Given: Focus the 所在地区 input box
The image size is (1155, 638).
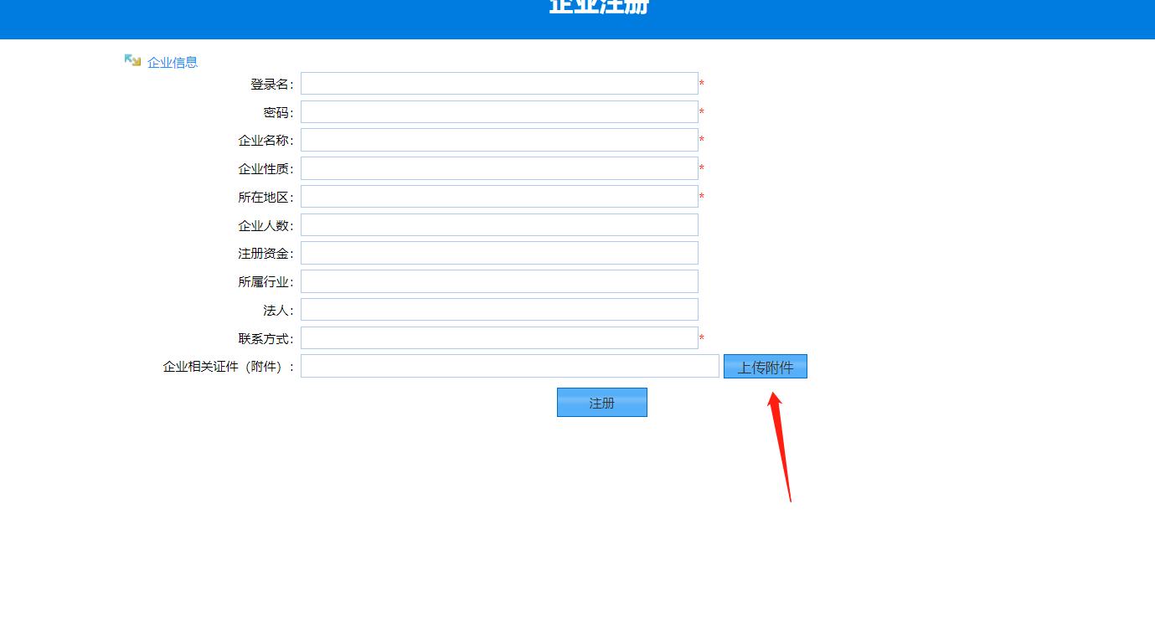Looking at the screenshot, I should coord(499,197).
